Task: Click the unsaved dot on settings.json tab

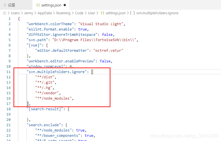Action: 65,5
